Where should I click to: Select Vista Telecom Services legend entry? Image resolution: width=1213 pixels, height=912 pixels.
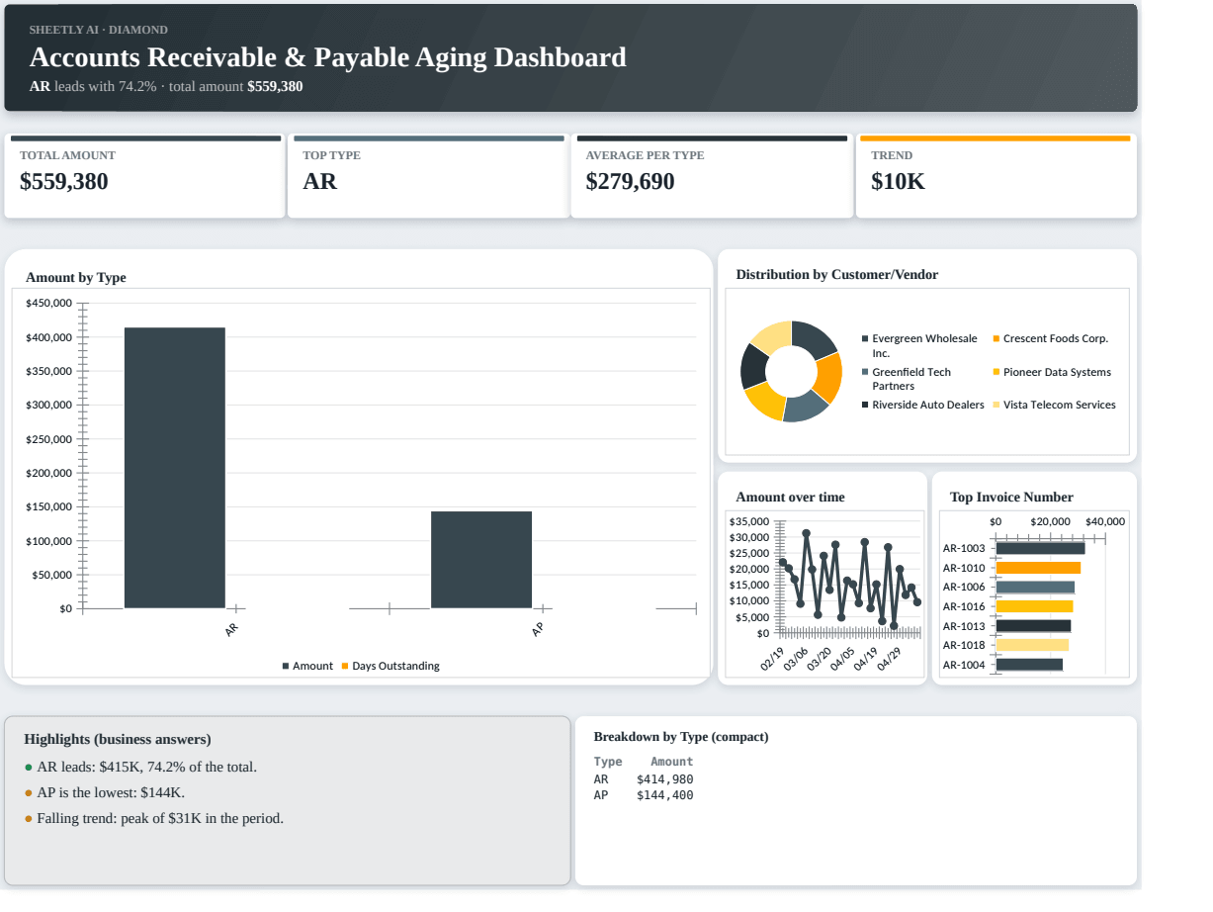(x=1054, y=405)
